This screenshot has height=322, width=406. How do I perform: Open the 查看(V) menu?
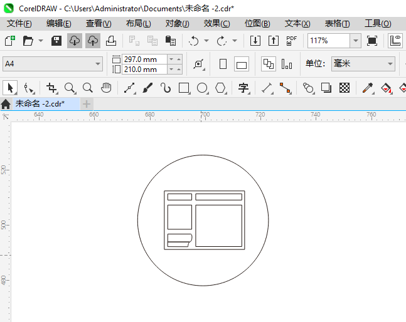99,24
